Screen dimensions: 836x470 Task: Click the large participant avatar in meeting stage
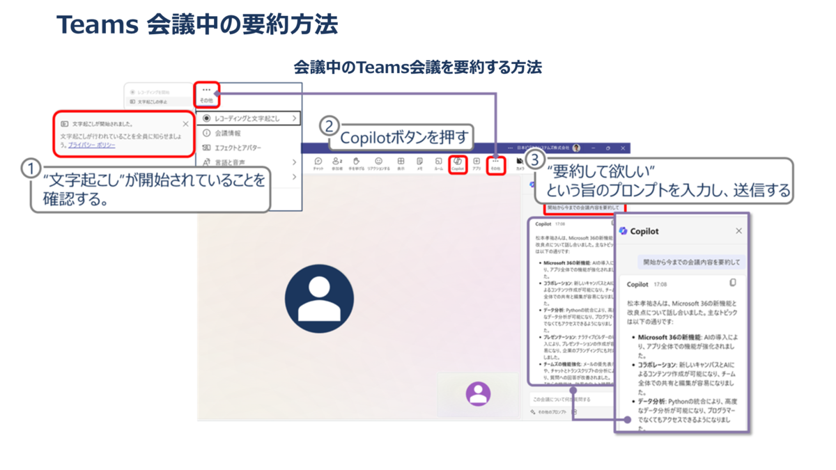(x=319, y=299)
